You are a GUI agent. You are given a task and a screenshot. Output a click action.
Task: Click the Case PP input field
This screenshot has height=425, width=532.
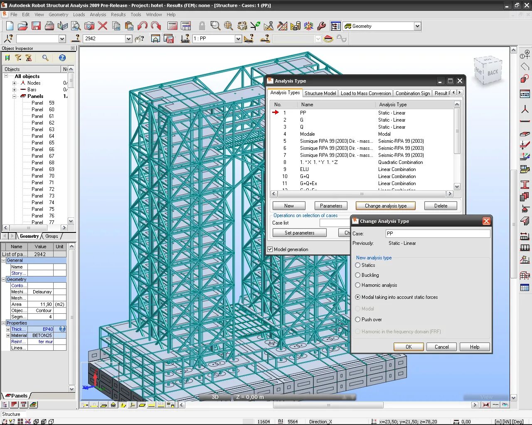coord(438,234)
